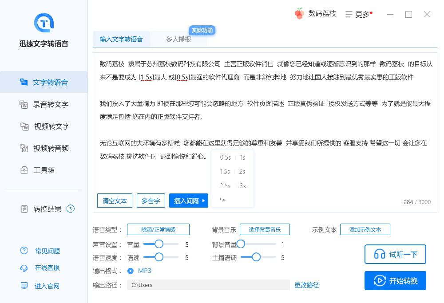Click 开始转换 button
The height and width of the screenshot is (303, 444).
click(395, 281)
